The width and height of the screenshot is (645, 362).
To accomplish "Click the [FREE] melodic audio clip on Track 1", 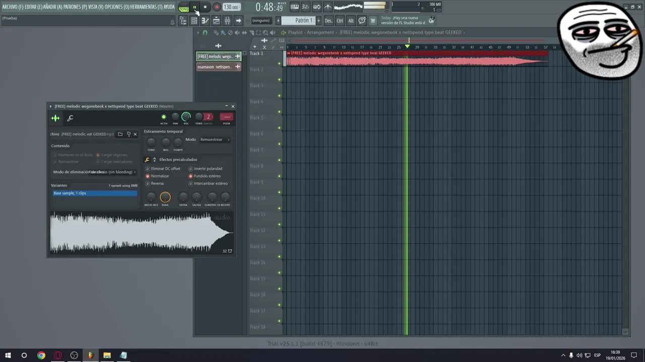I will [417, 59].
